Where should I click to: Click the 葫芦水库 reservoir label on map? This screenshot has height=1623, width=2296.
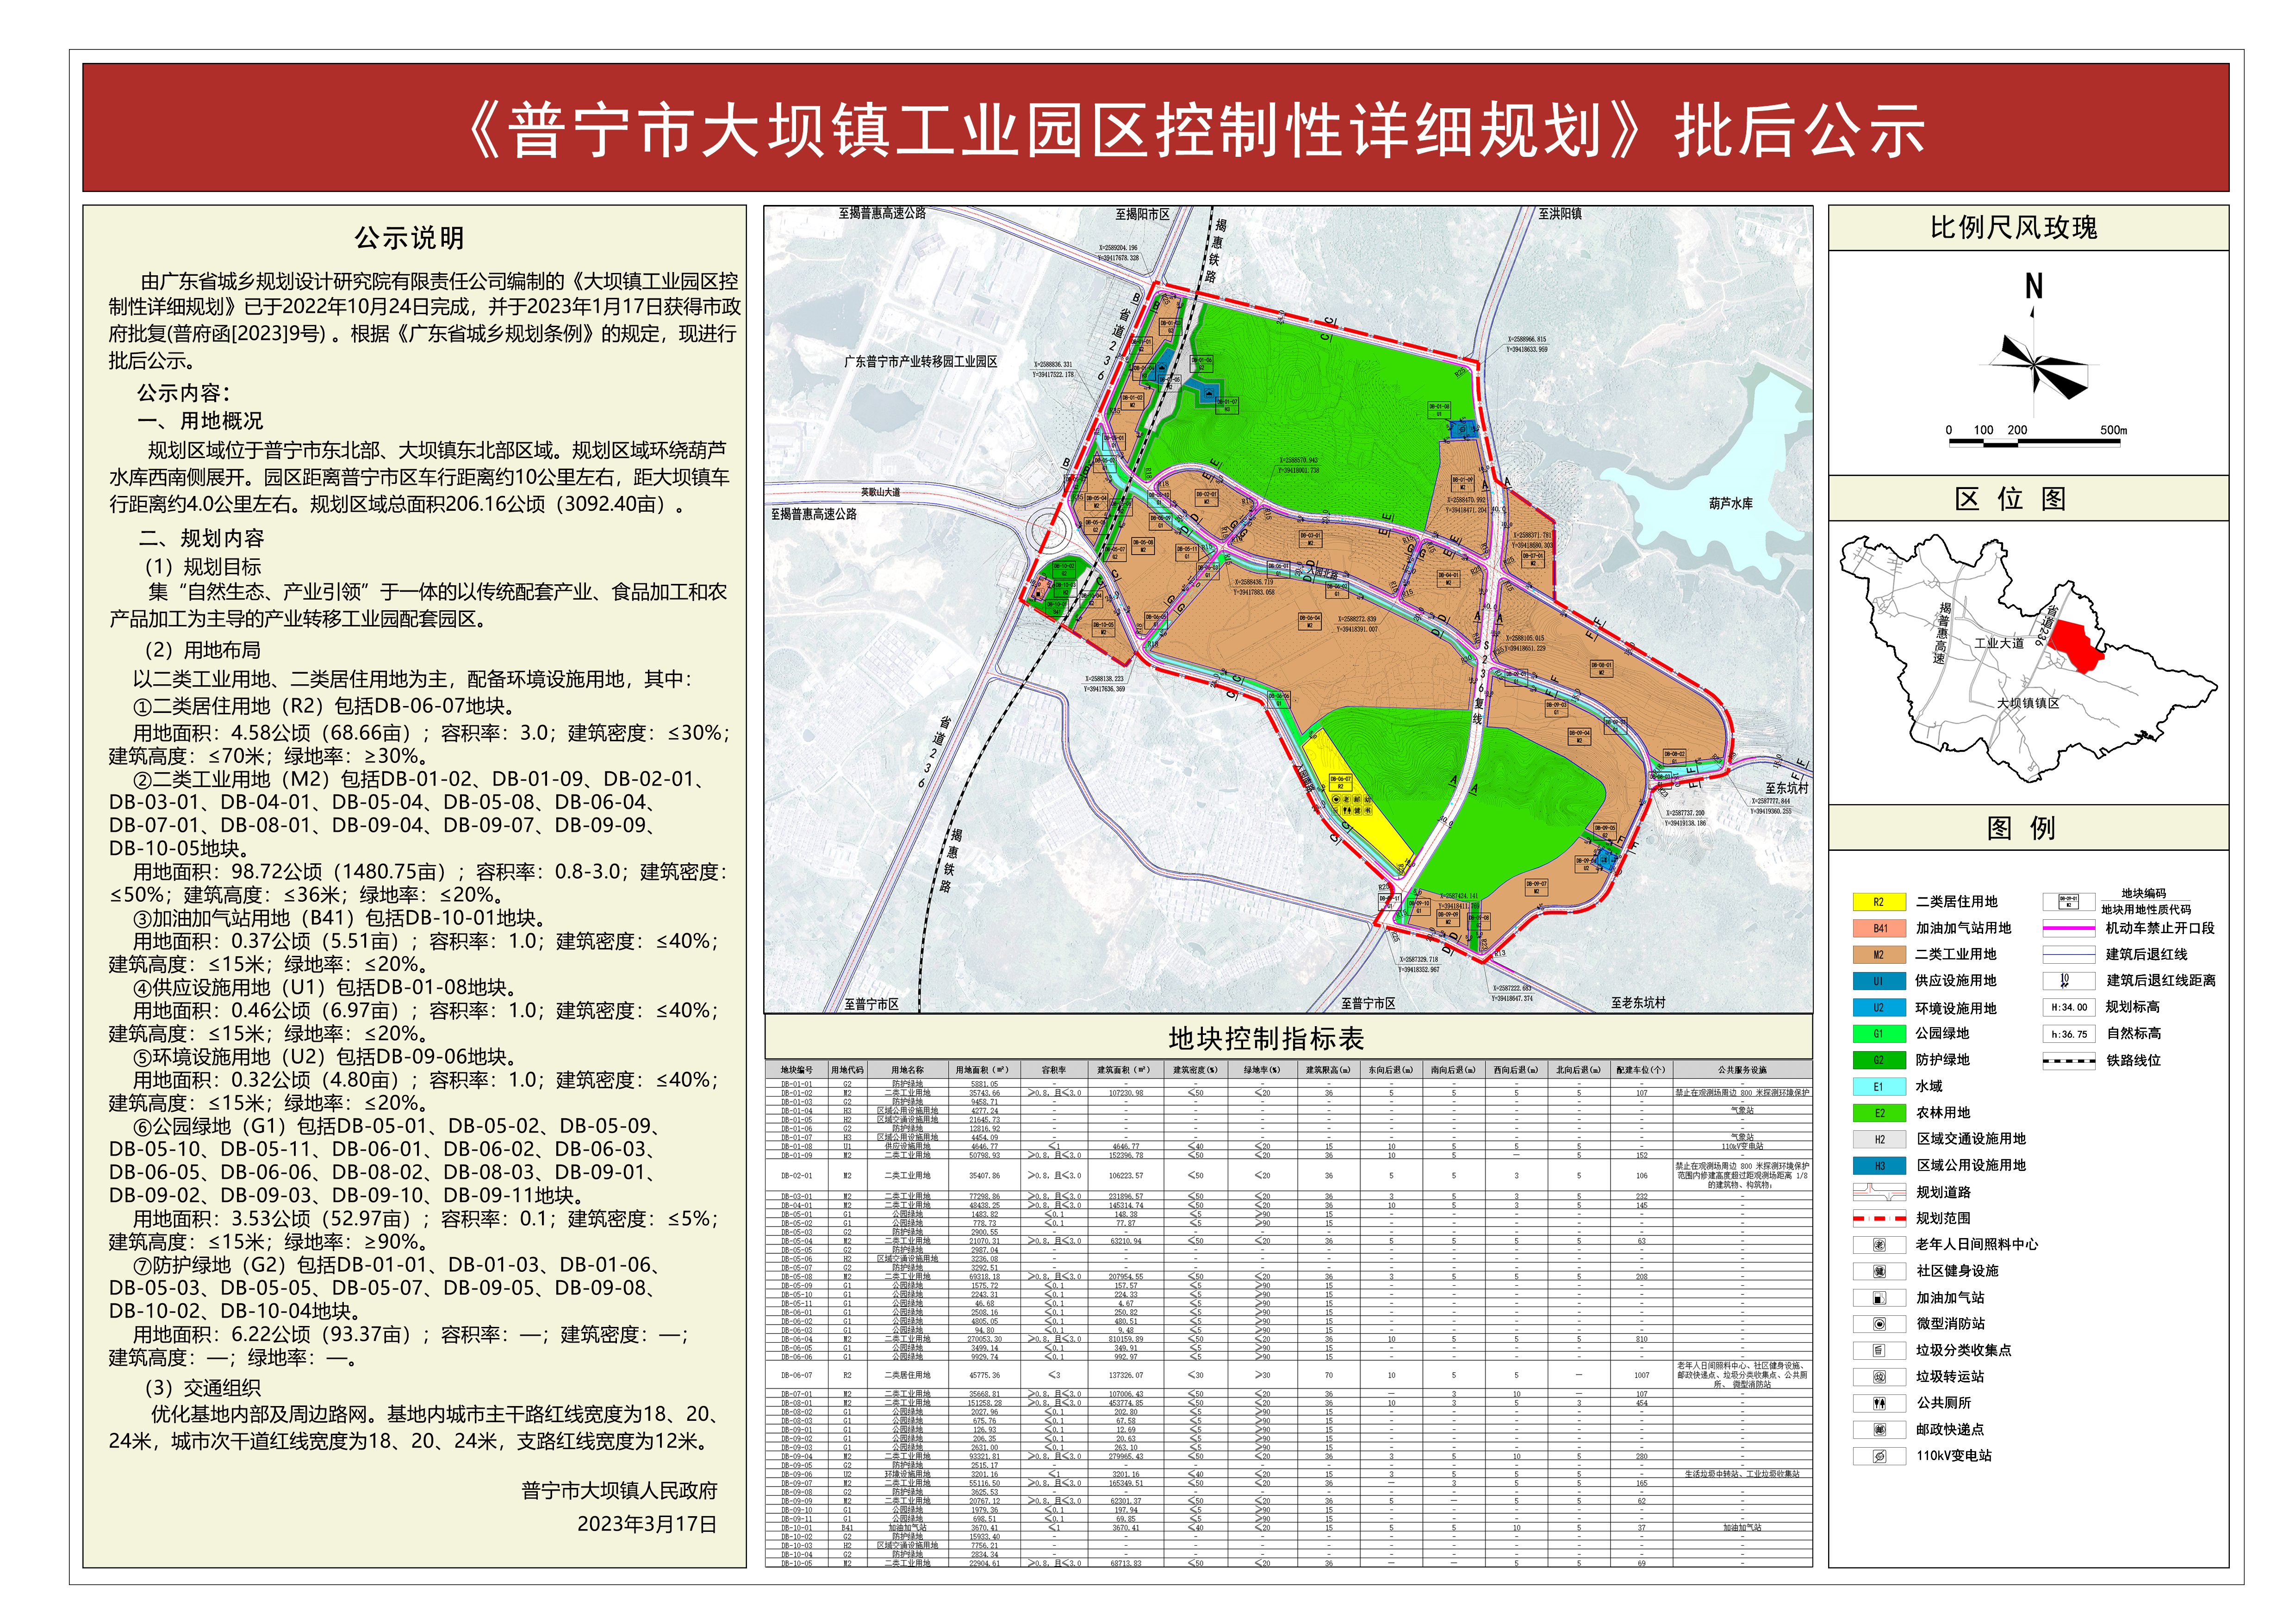click(x=1730, y=504)
